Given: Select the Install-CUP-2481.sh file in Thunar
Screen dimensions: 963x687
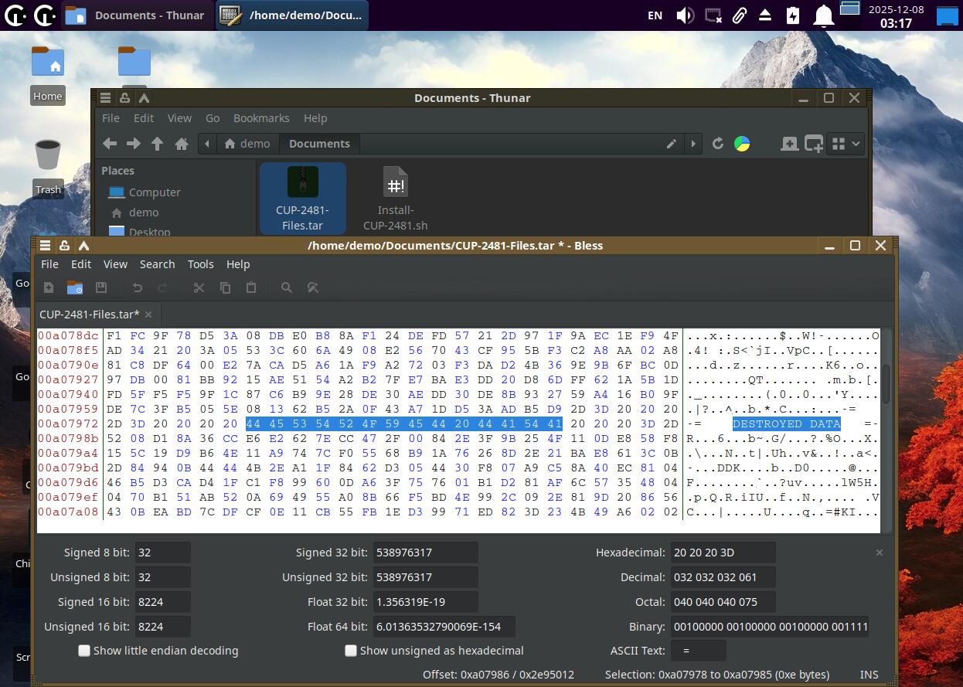Looking at the screenshot, I should 395,198.
